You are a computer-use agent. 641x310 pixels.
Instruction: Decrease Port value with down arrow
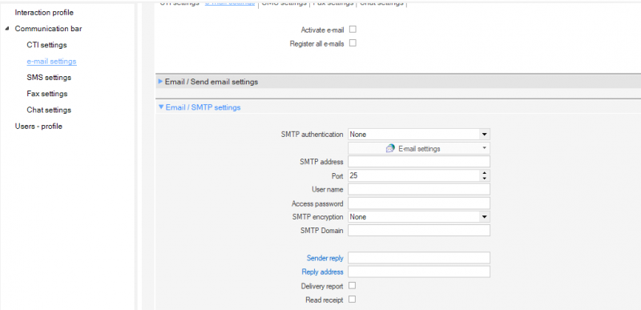485,179
